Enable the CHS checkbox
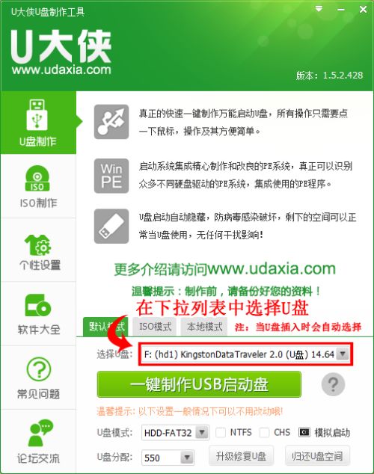Screen dimensions: 374x474 click(x=264, y=433)
